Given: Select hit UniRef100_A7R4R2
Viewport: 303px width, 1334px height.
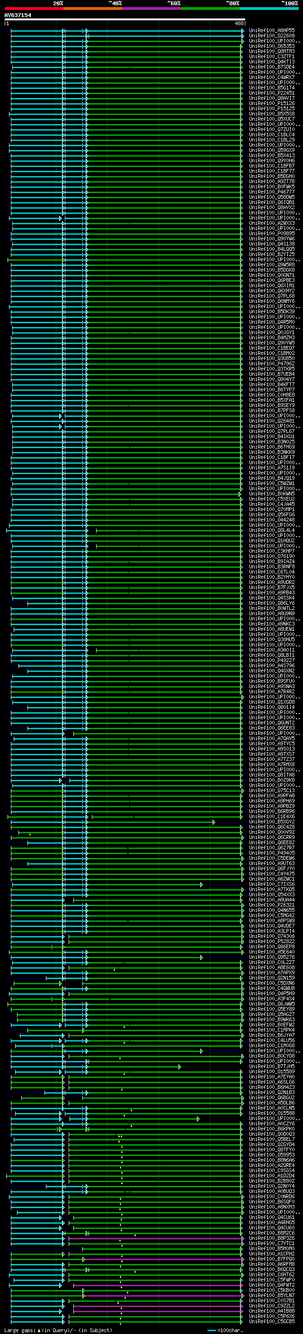Looking at the screenshot, I should pos(272,691).
